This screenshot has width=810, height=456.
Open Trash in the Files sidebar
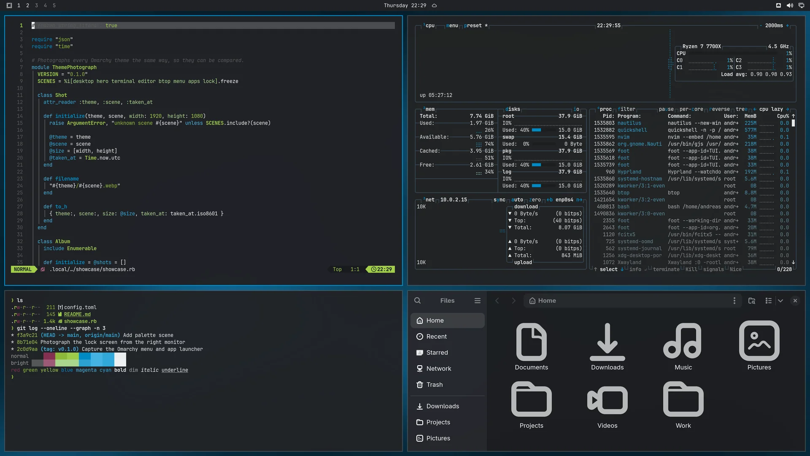pos(447,385)
